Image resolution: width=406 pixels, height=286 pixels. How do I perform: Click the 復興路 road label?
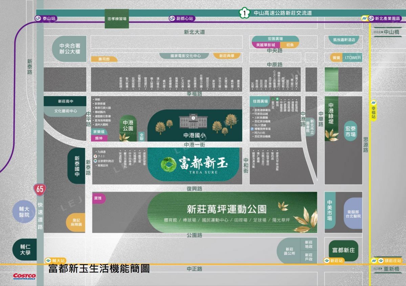tap(195, 189)
